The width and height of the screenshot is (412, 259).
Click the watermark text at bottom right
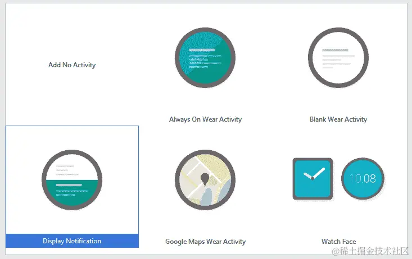coord(370,251)
